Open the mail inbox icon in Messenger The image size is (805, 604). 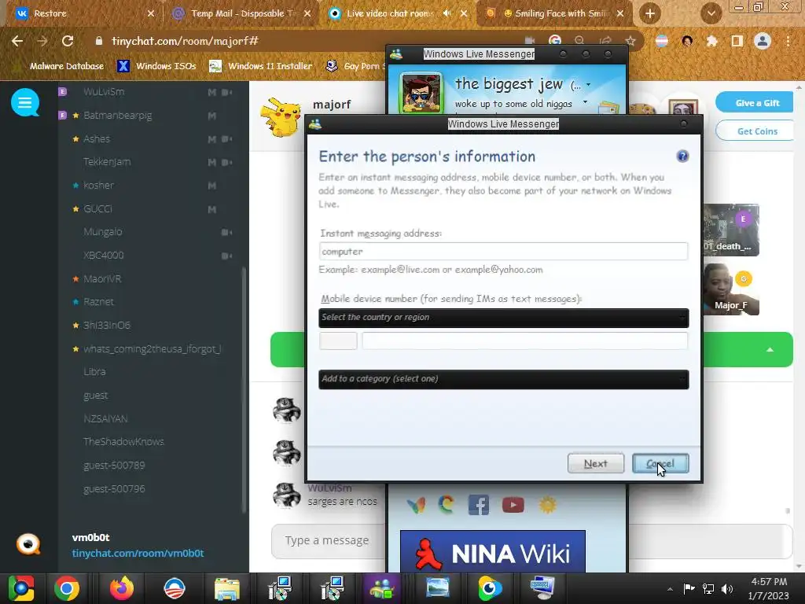(x=608, y=107)
